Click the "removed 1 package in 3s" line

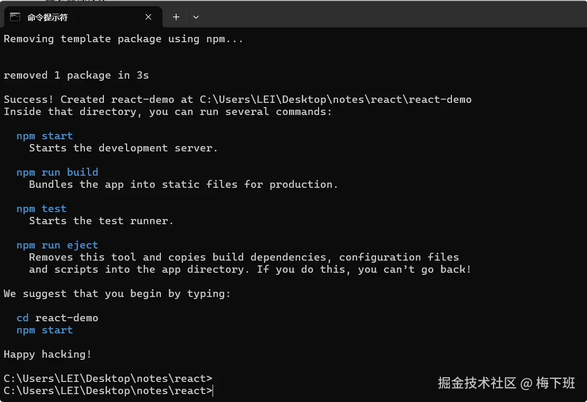76,75
